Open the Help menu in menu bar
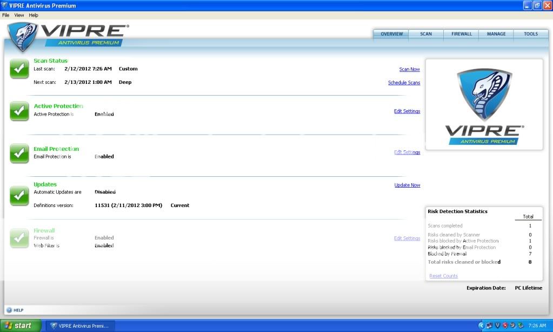 tap(34, 15)
